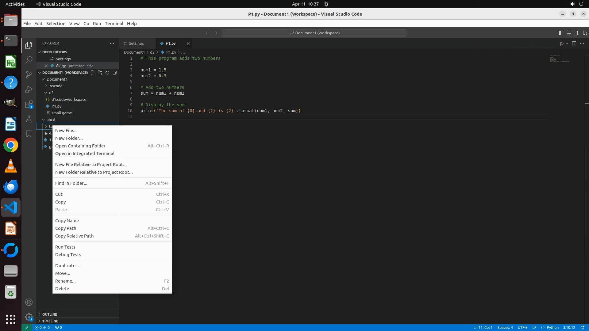589x331 pixels.
Task: Toggle Primary Side Bar layout button
Action: coord(561,33)
